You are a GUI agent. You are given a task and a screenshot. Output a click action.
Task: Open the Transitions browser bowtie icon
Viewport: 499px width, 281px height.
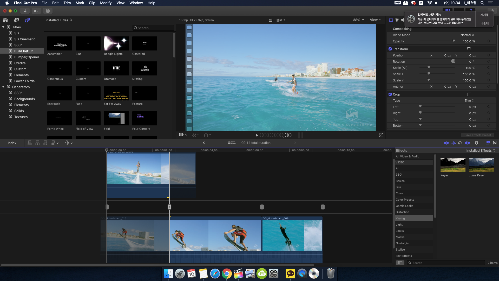tap(495, 143)
